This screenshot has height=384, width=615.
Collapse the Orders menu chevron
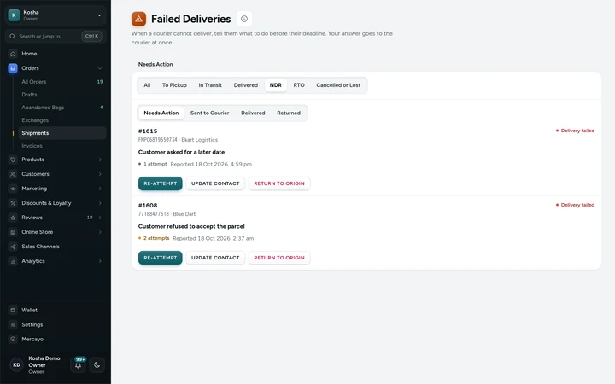point(100,68)
